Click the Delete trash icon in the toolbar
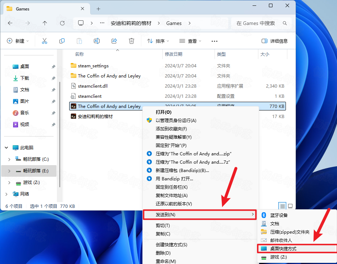This screenshot has width=337, height=264. (x=132, y=41)
